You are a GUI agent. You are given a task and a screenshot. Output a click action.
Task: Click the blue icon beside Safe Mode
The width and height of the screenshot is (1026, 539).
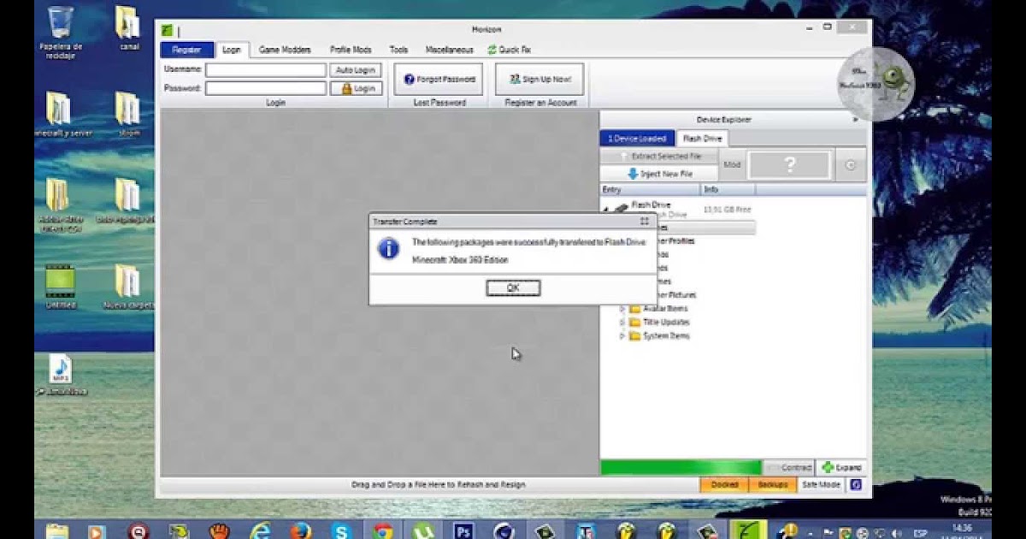856,485
